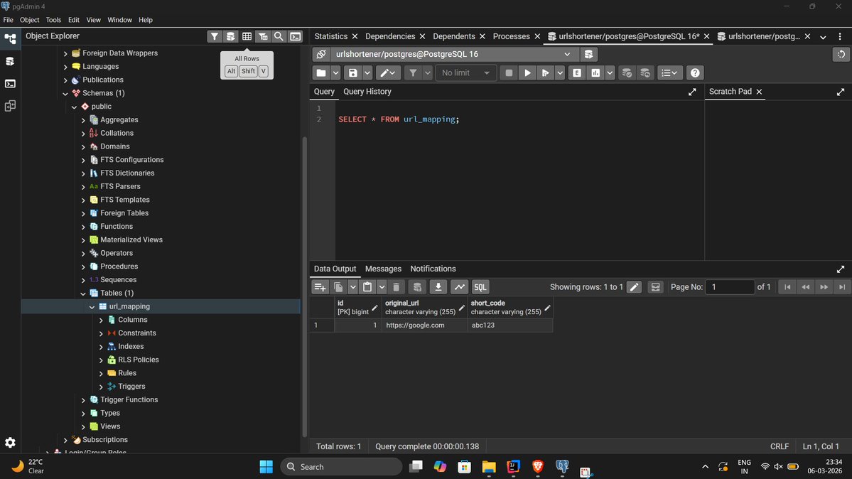Expand the Functions node
The image size is (852, 479).
point(83,227)
